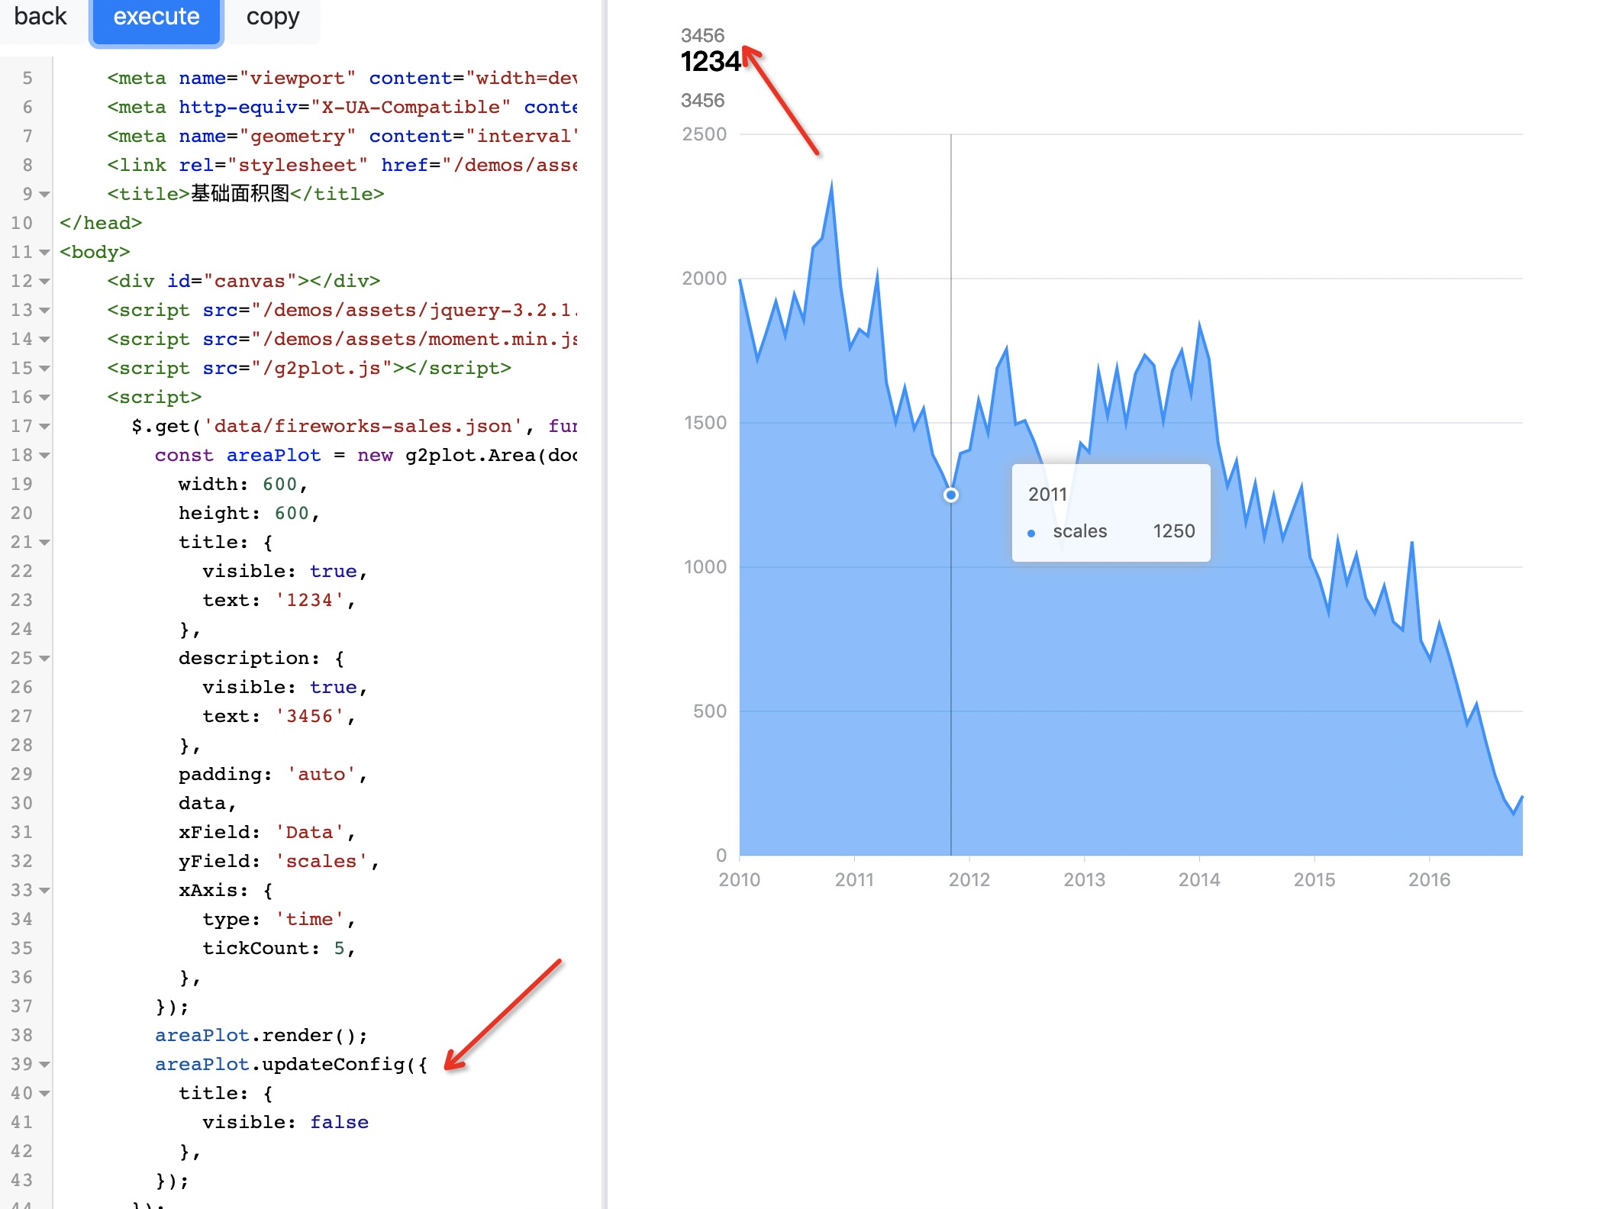Collapse the script block fold arrow on line 16
The image size is (1603, 1209).
click(44, 397)
